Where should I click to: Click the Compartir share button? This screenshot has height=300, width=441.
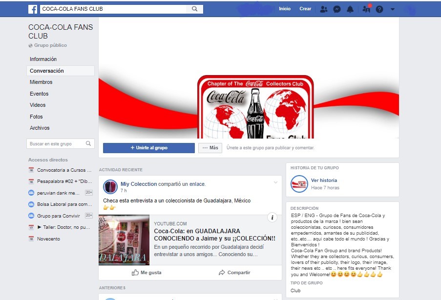click(234, 273)
